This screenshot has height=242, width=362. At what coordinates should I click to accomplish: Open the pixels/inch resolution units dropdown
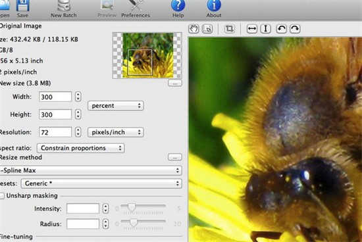click(116, 132)
